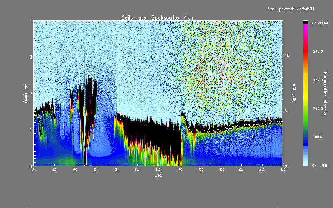Click the '60.0' colorbar label

pyautogui.click(x=318, y=137)
